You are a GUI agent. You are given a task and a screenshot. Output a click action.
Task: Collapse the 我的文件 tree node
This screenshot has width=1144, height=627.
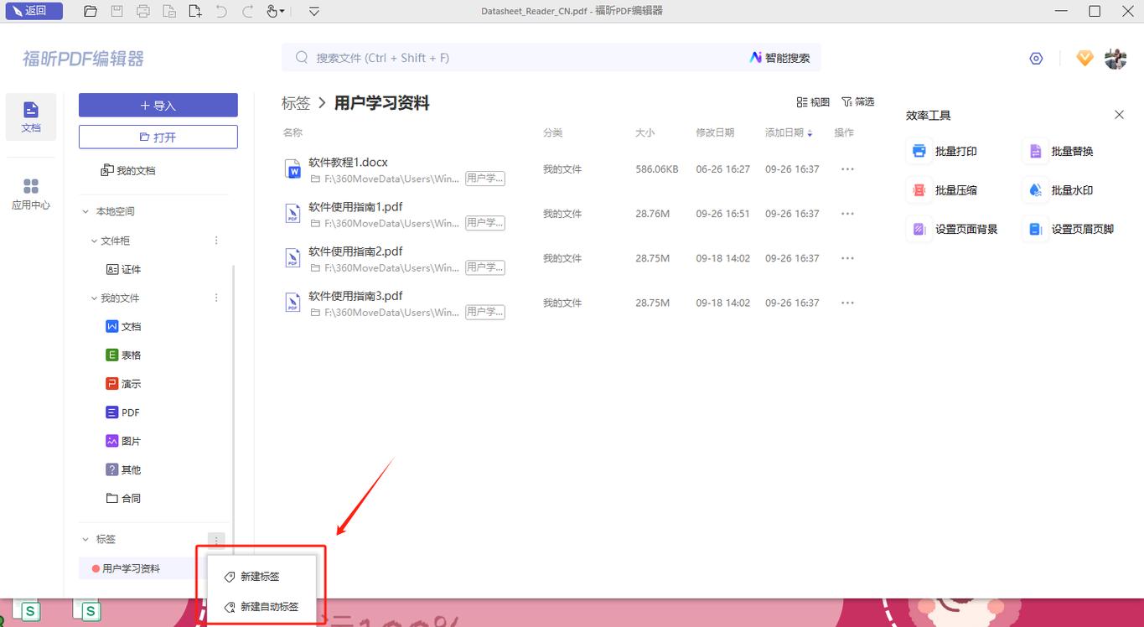[93, 298]
